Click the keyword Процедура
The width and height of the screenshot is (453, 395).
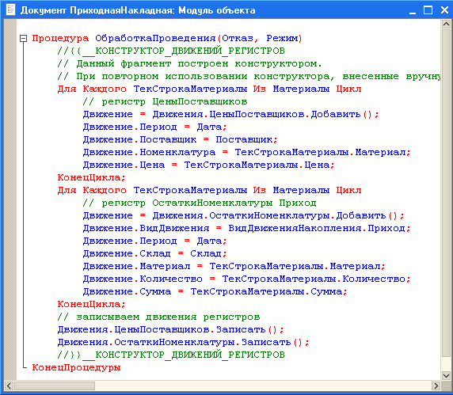coord(60,39)
